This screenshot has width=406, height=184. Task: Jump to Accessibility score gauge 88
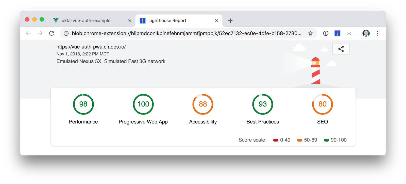point(203,104)
